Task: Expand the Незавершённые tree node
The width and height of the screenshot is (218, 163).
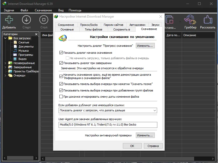Action: coord(5,63)
